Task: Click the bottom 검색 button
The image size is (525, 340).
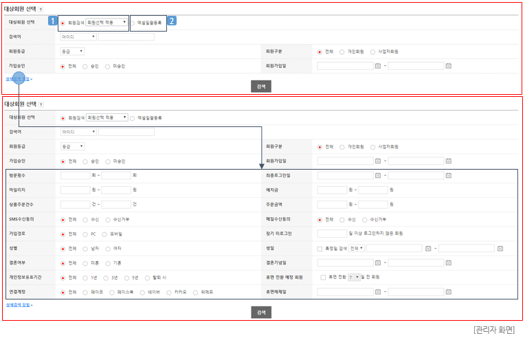Action: point(261,312)
